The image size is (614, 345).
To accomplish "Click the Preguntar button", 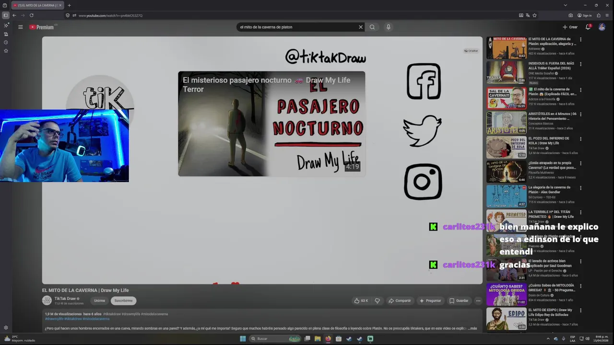I will point(430,300).
